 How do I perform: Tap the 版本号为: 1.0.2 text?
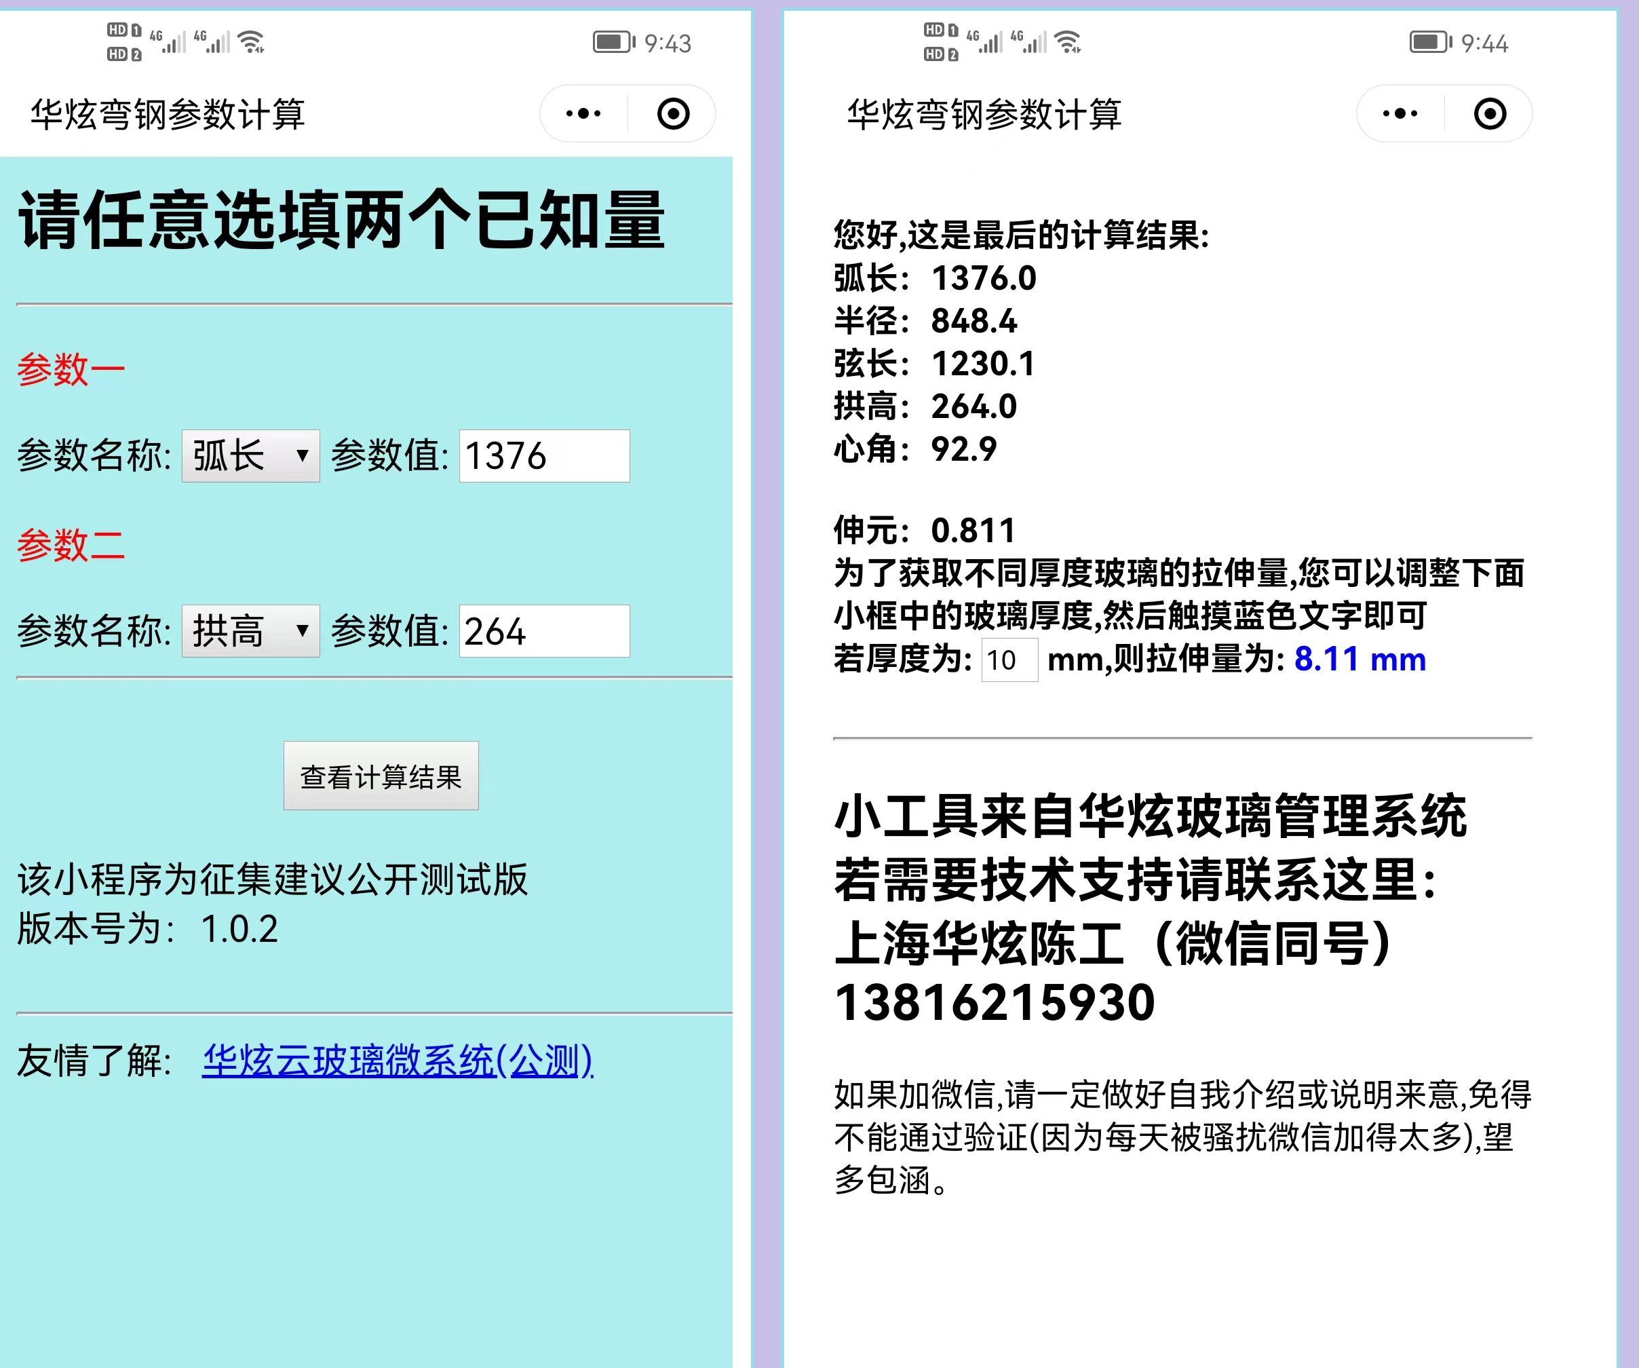pos(147,929)
